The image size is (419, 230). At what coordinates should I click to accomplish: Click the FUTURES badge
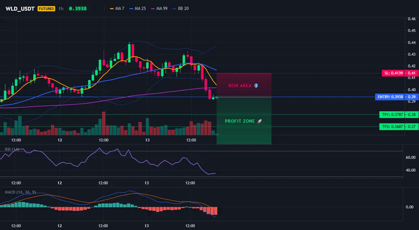(x=46, y=9)
